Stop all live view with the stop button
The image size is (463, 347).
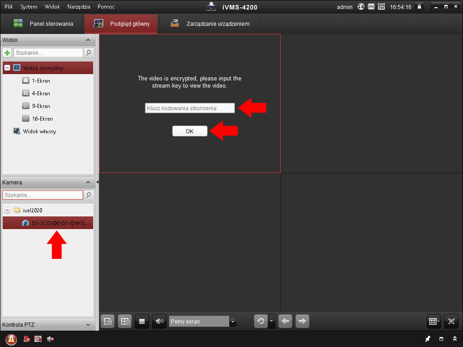click(142, 321)
